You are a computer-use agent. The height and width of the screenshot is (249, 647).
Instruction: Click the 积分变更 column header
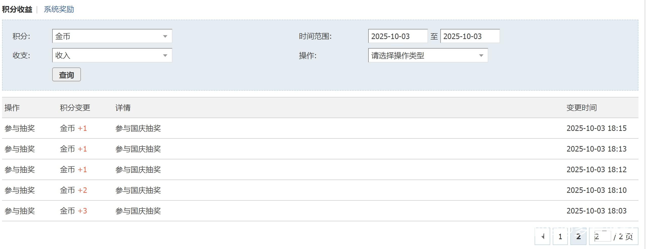(x=75, y=108)
